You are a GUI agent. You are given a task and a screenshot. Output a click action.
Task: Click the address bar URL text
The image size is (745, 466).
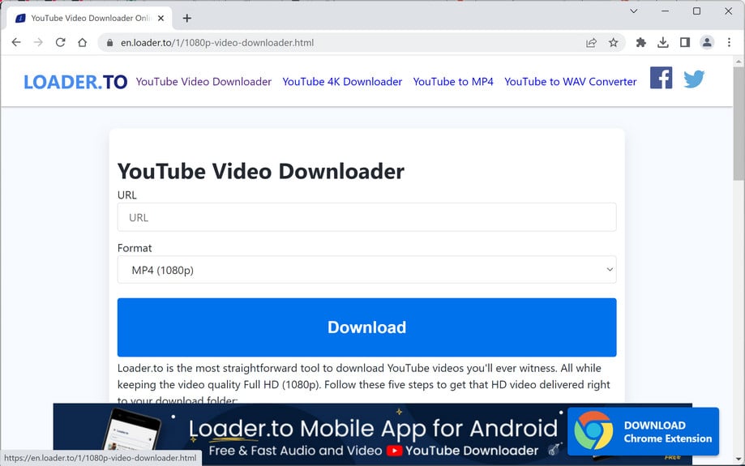(217, 43)
